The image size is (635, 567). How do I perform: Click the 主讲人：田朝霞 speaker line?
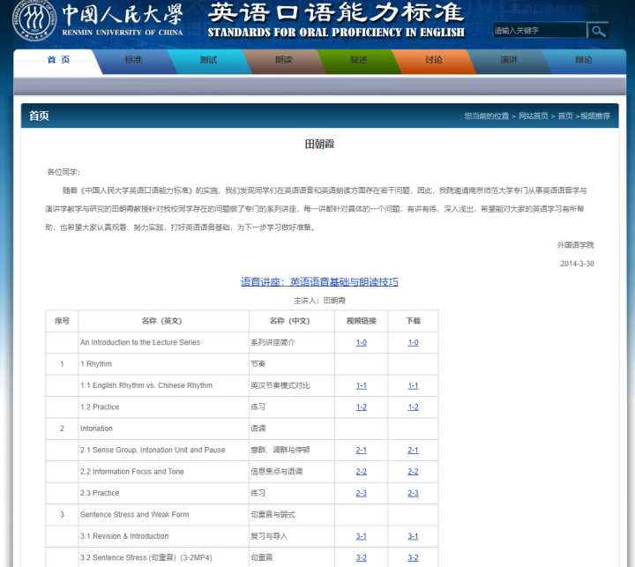pyautogui.click(x=319, y=301)
